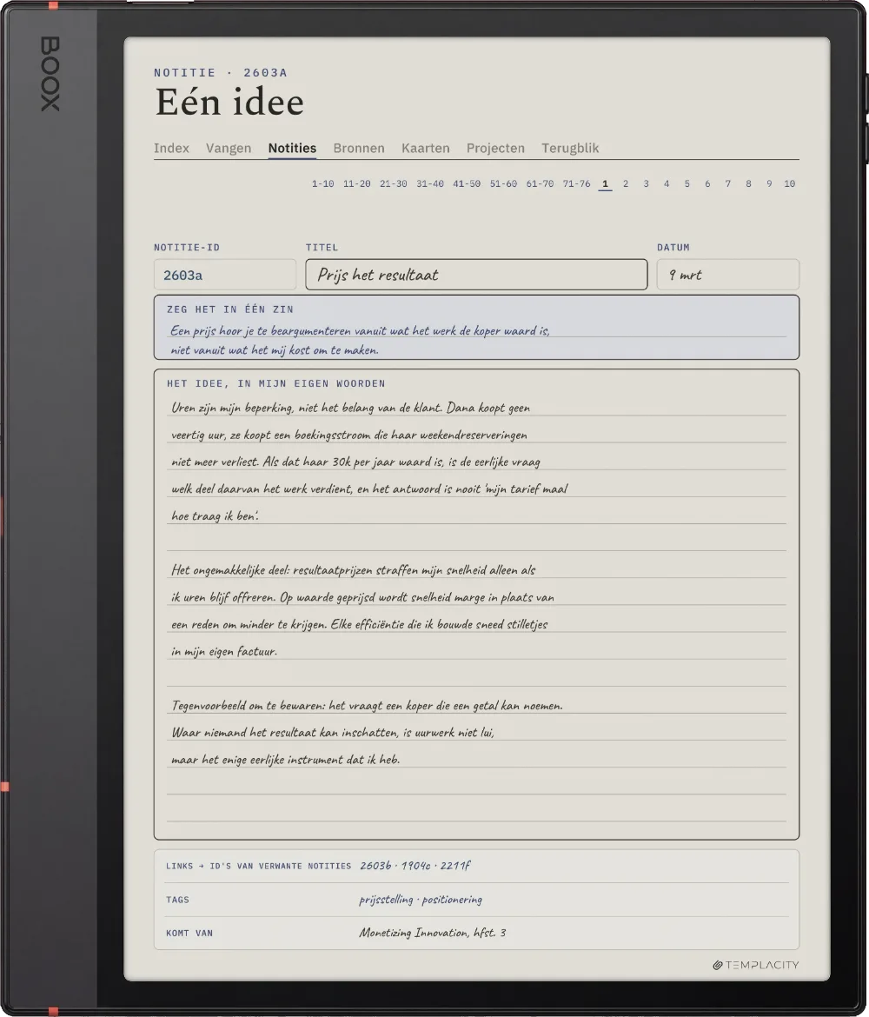Image resolution: width=869 pixels, height=1017 pixels.
Task: Go to note page 5
Action: 687,183
